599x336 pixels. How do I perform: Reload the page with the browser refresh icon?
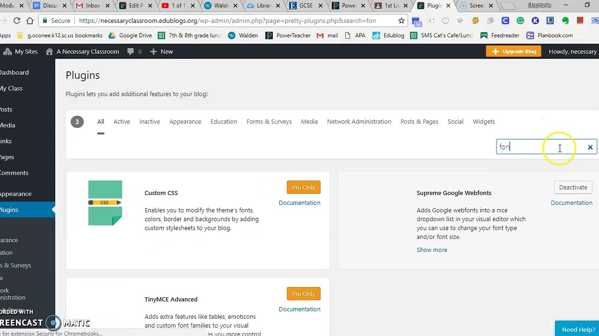pyautogui.click(x=17, y=21)
